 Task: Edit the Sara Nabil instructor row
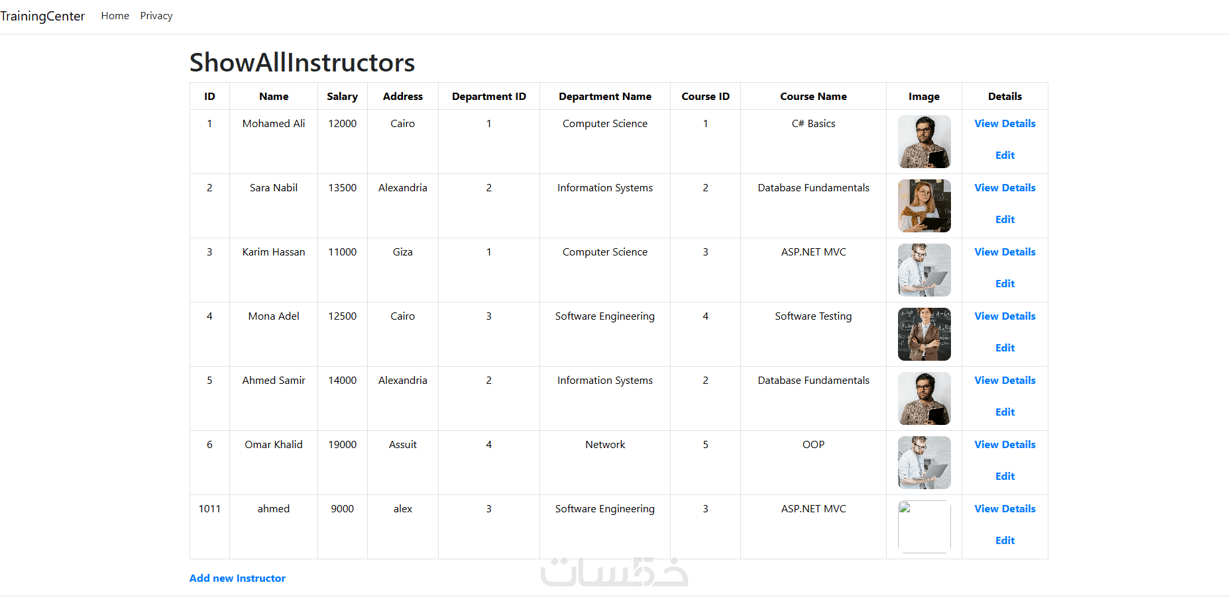pos(1005,220)
